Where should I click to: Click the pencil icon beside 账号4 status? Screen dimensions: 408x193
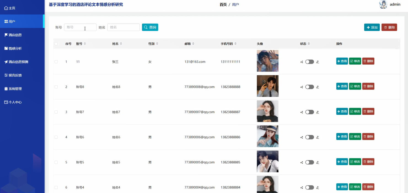pos(318,187)
